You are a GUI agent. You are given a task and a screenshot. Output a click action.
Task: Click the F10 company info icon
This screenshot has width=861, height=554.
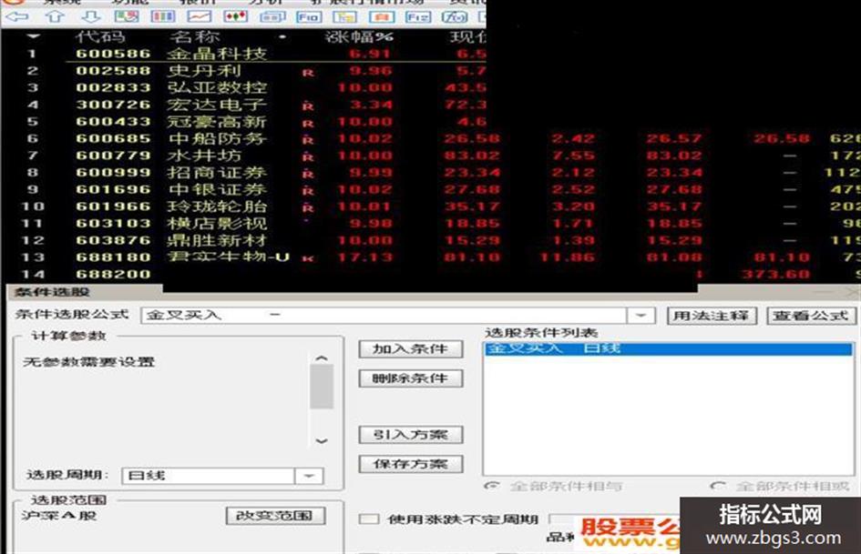tap(309, 17)
